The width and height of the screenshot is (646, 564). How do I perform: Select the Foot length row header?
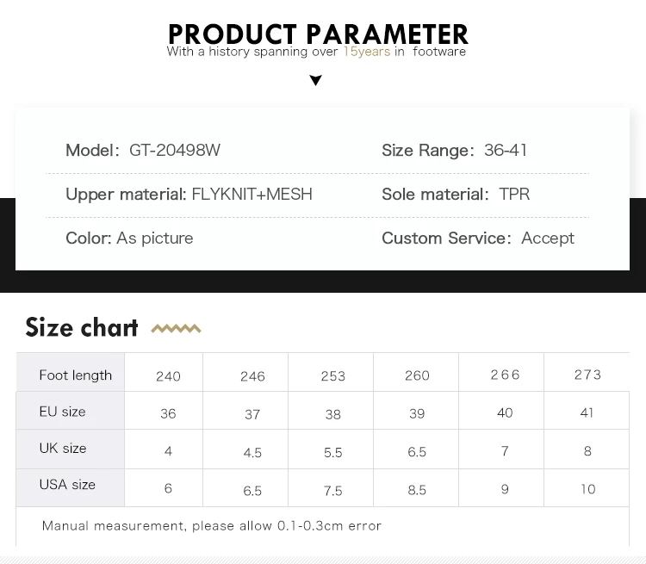coord(76,375)
